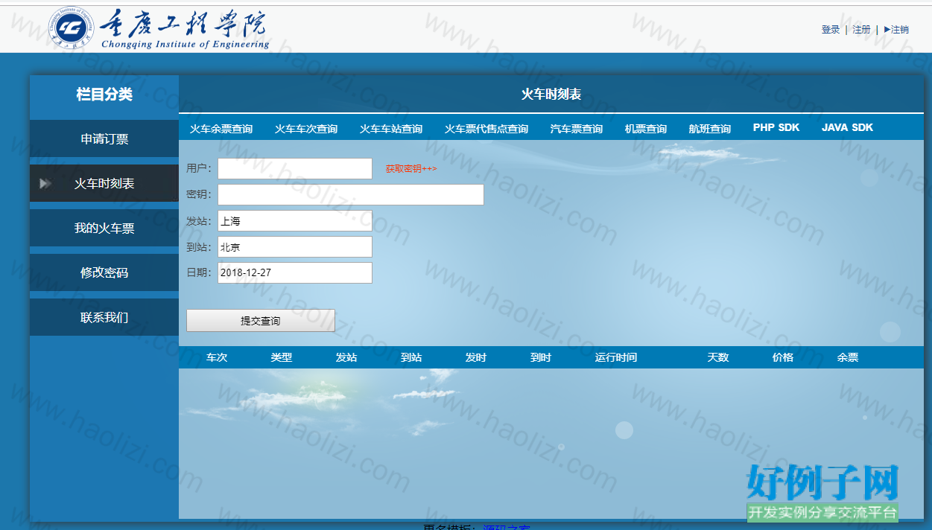Screen dimensions: 932x530
Task: Click the 发时 column header
Action: pyautogui.click(x=476, y=357)
